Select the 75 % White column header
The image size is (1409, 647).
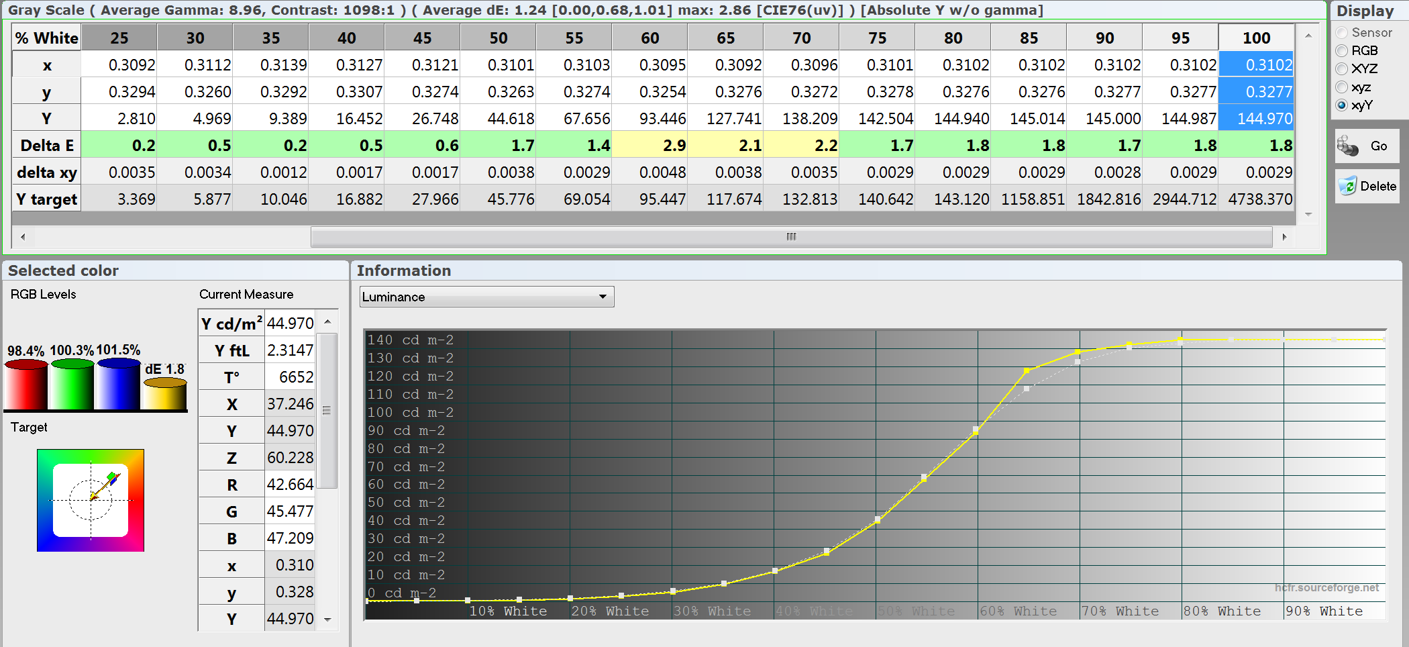(x=877, y=38)
